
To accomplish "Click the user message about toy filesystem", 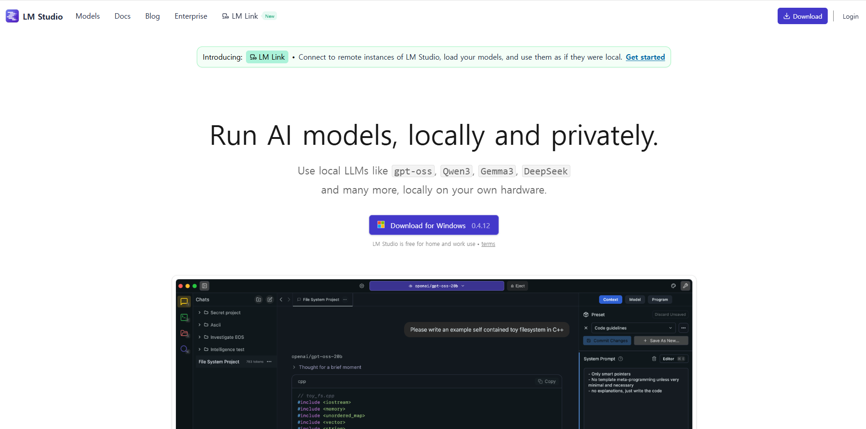I will pos(487,330).
